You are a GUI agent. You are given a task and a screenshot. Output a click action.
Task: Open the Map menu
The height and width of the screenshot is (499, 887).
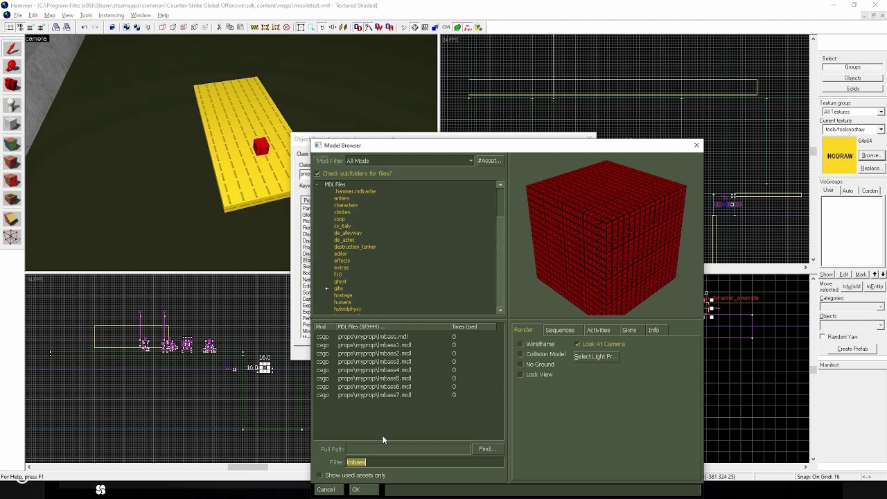tap(50, 15)
